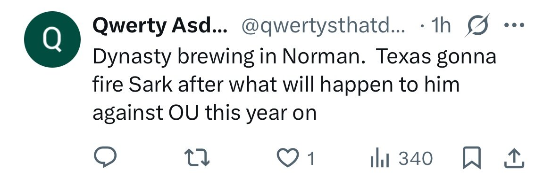Open tweet permalink via 1h timestamp
Screen dimensions: 552x186
click(x=441, y=25)
